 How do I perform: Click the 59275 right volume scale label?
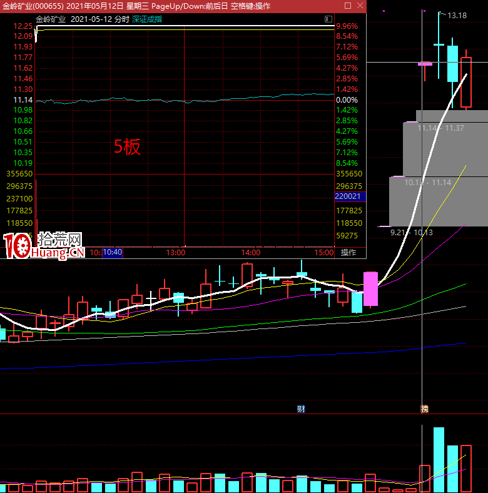pos(347,236)
